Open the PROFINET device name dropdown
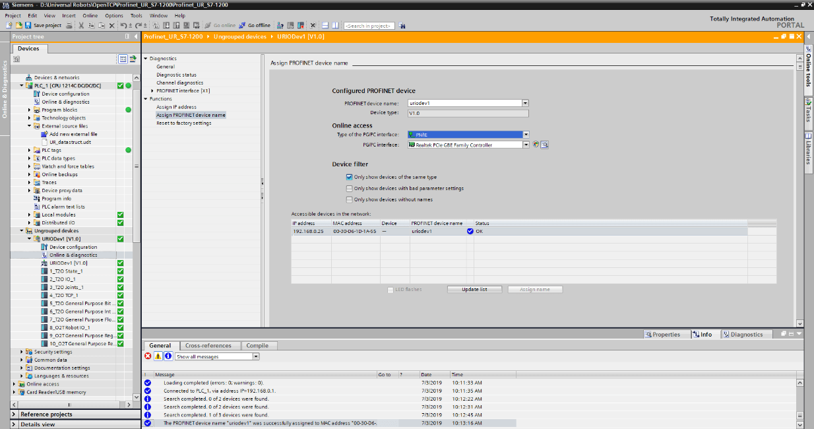Screen dimensions: 814x429 (526, 103)
